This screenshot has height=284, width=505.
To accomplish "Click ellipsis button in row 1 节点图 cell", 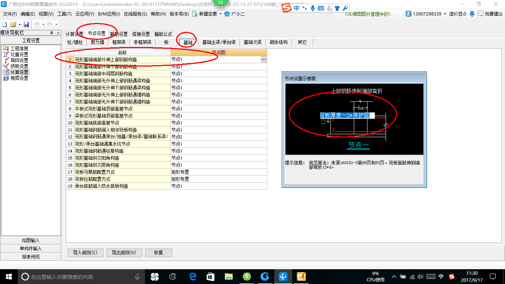I will pos(264,59).
